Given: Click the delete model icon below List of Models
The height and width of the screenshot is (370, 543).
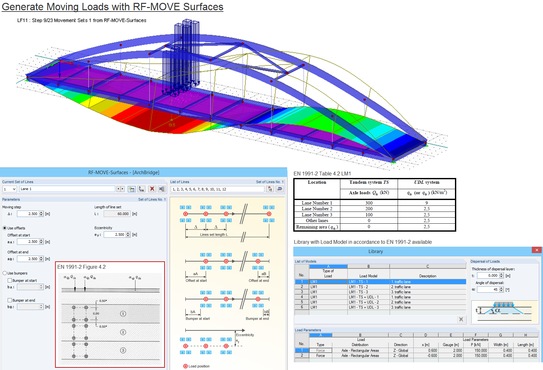Looking at the screenshot, I should click(461, 319).
